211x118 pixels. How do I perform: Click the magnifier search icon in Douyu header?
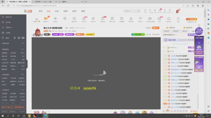[x=138, y=11]
